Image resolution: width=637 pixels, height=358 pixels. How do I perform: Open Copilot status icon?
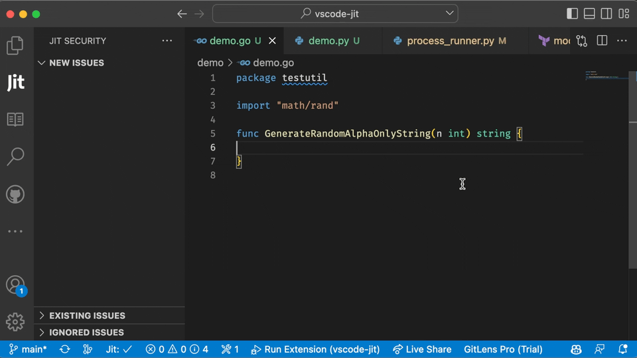[576, 349]
